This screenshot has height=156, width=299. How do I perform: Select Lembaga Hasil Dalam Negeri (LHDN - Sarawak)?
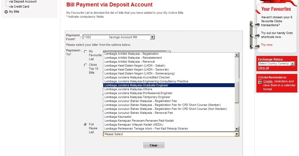tap(169, 69)
